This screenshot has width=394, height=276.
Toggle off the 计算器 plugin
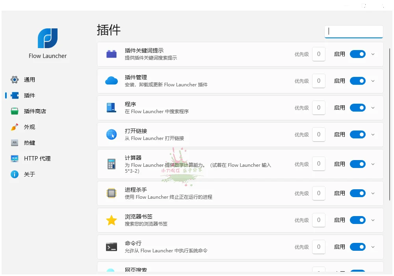tap(357, 163)
